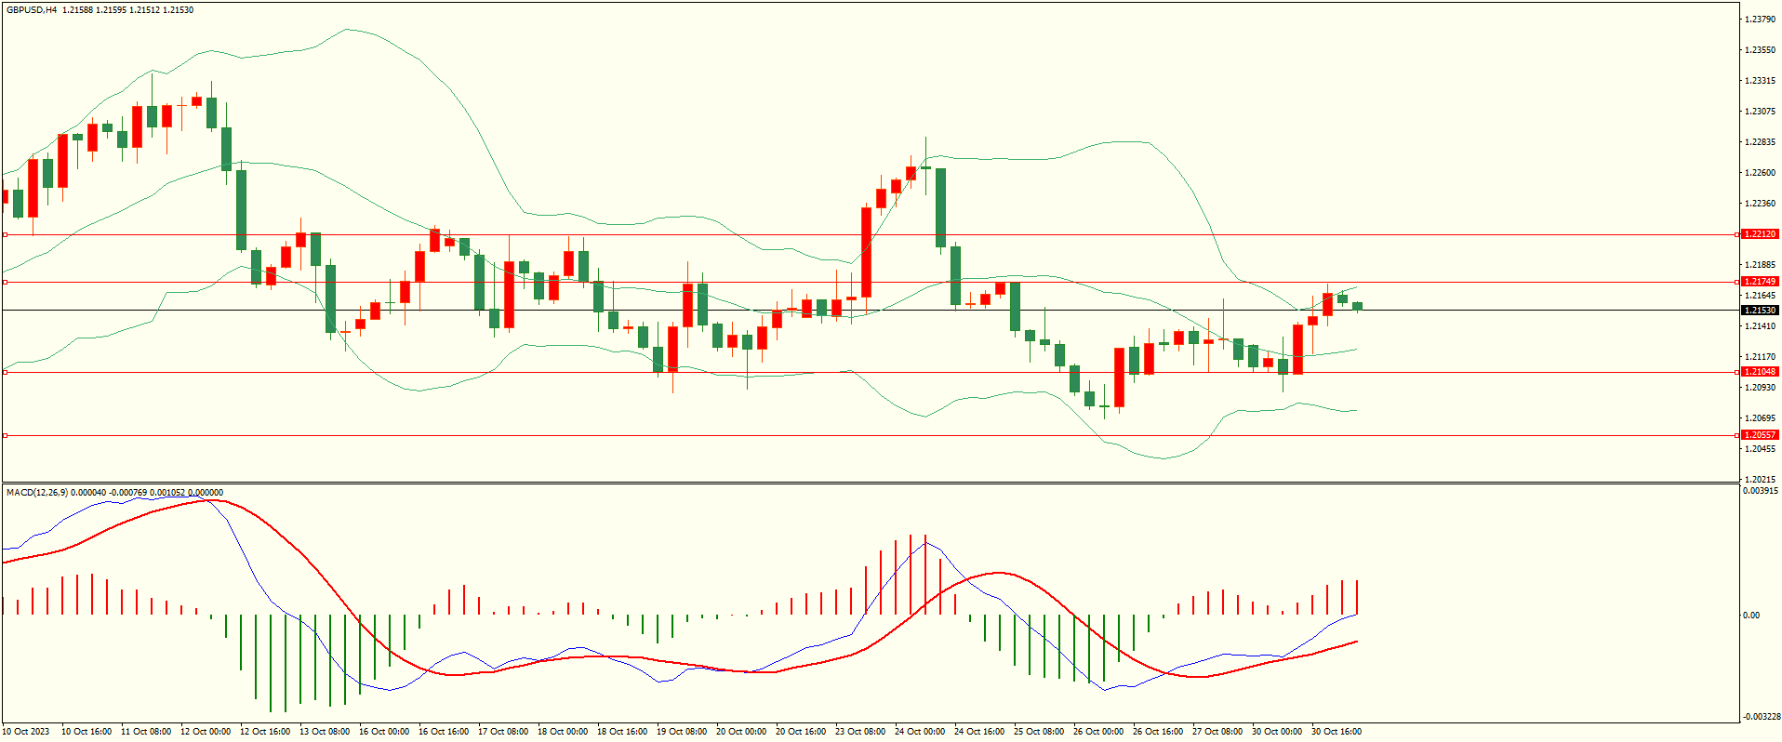Viewport: 1782px width, 742px height.
Task: Click the 1.21410 price axis label
Action: (1760, 326)
